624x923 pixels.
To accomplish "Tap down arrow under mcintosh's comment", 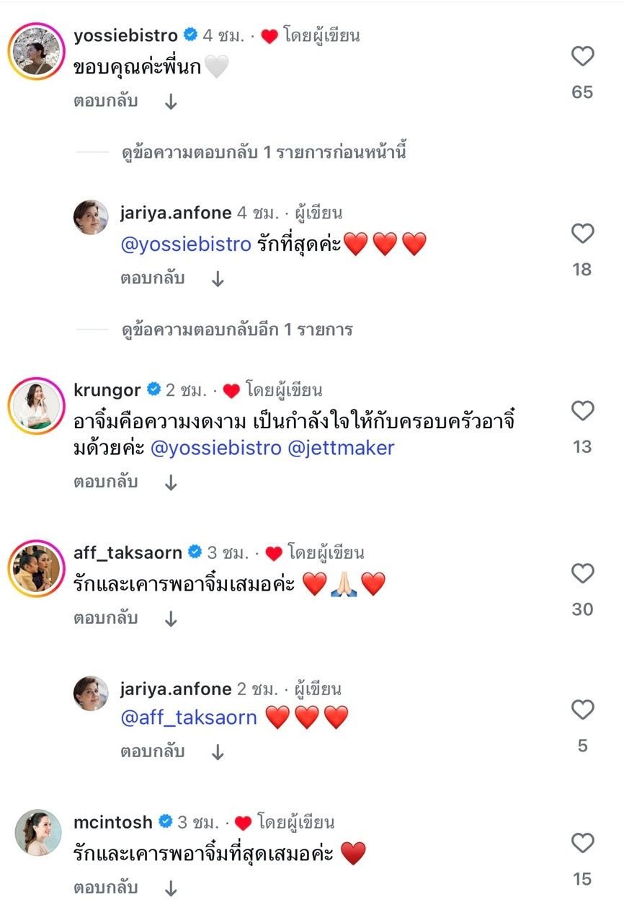I will pyautogui.click(x=171, y=889).
